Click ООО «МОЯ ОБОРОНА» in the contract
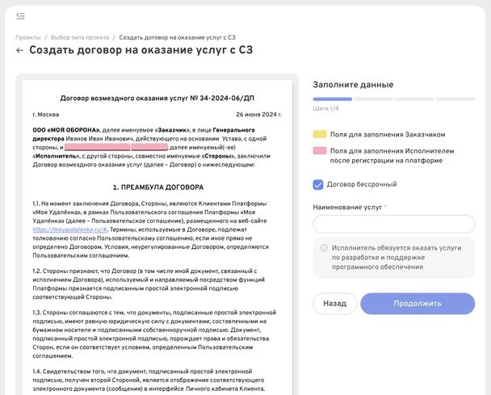491x395 pixels. (x=66, y=130)
